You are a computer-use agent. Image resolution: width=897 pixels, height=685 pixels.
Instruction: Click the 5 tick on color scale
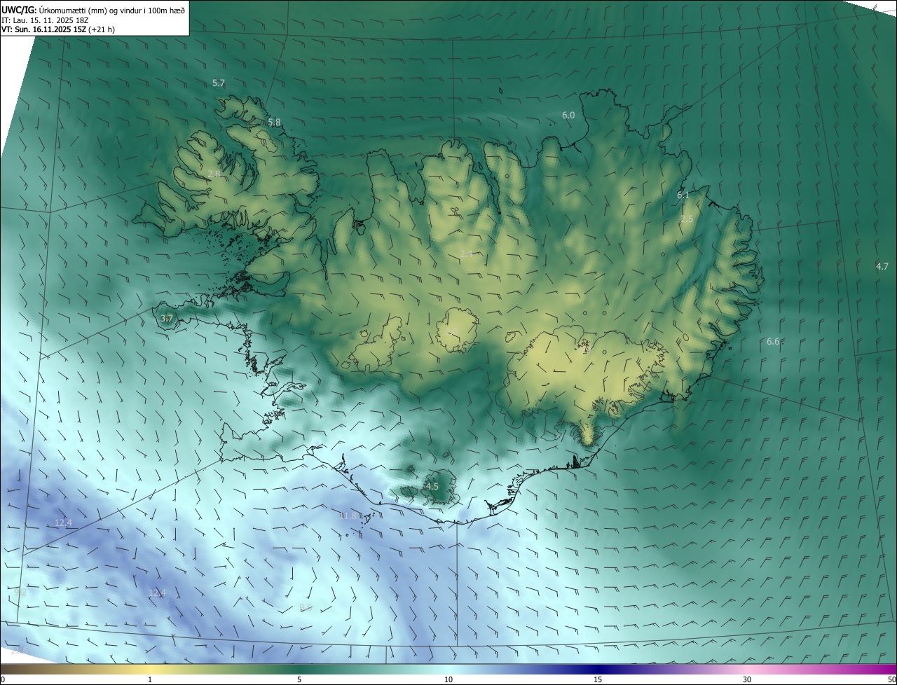click(299, 679)
